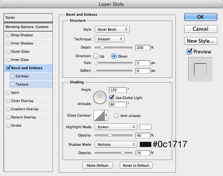Select the Down direction radio button
The image size is (223, 176).
[x=114, y=56]
